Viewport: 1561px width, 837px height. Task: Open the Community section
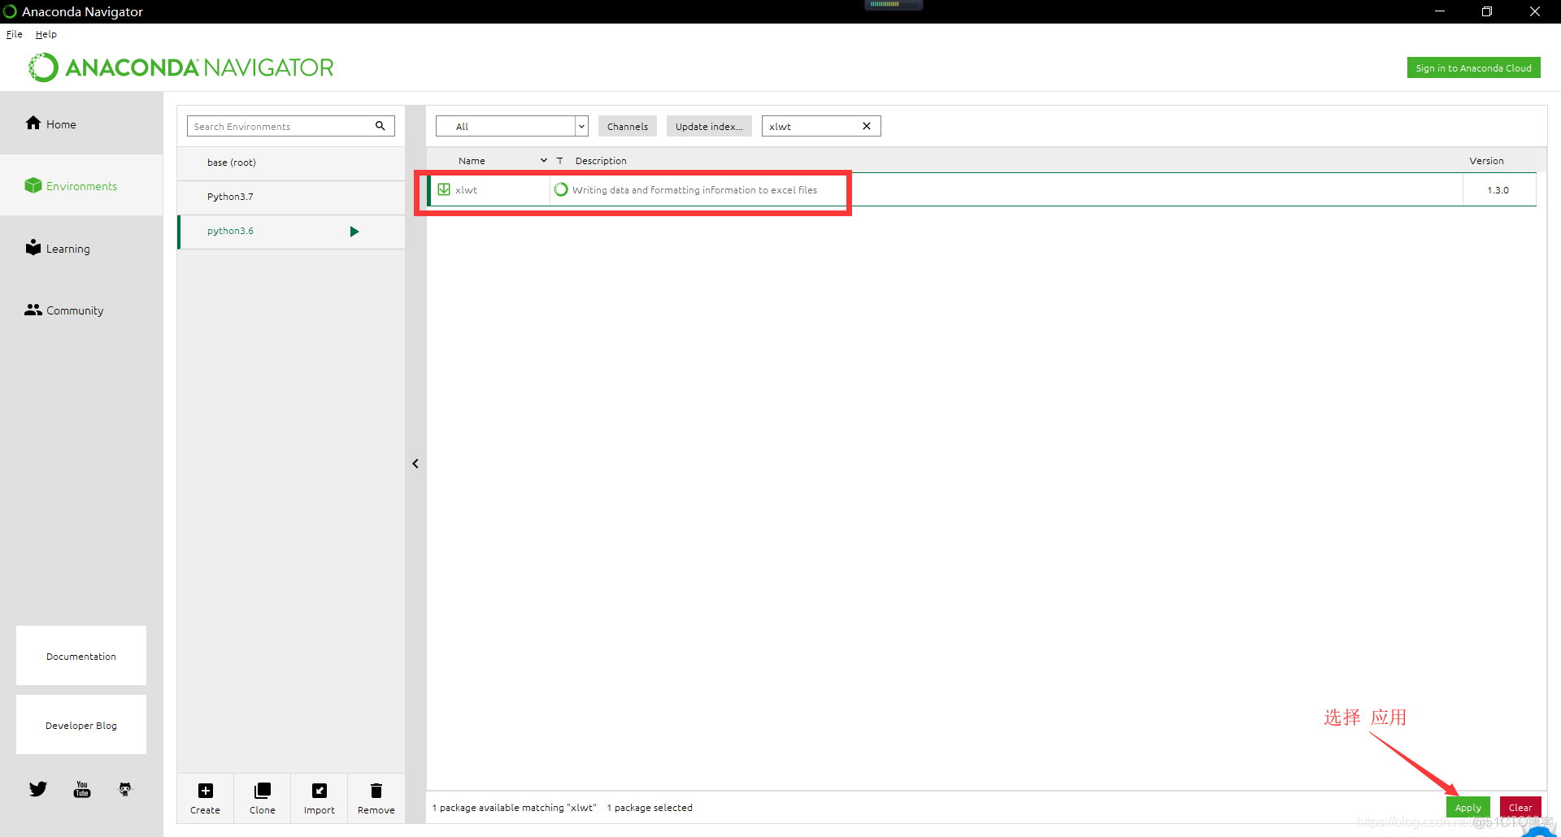click(x=81, y=310)
